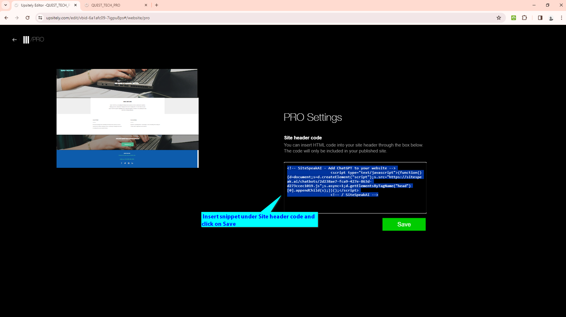
Task: Click the browser back arrow
Action: click(6, 18)
